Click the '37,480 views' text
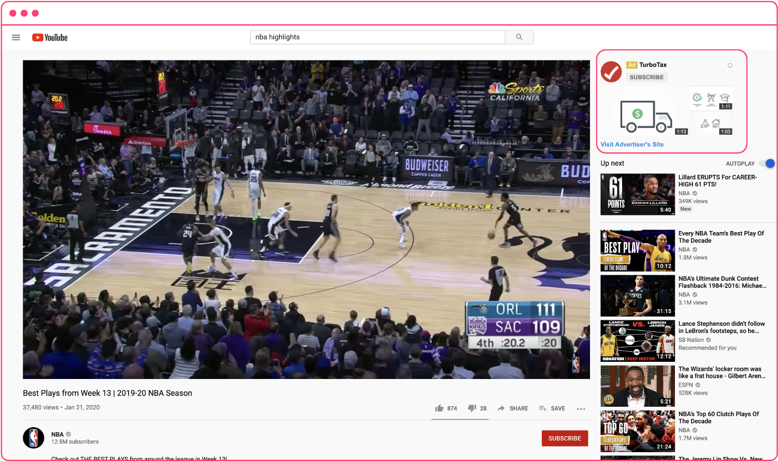 40,407
